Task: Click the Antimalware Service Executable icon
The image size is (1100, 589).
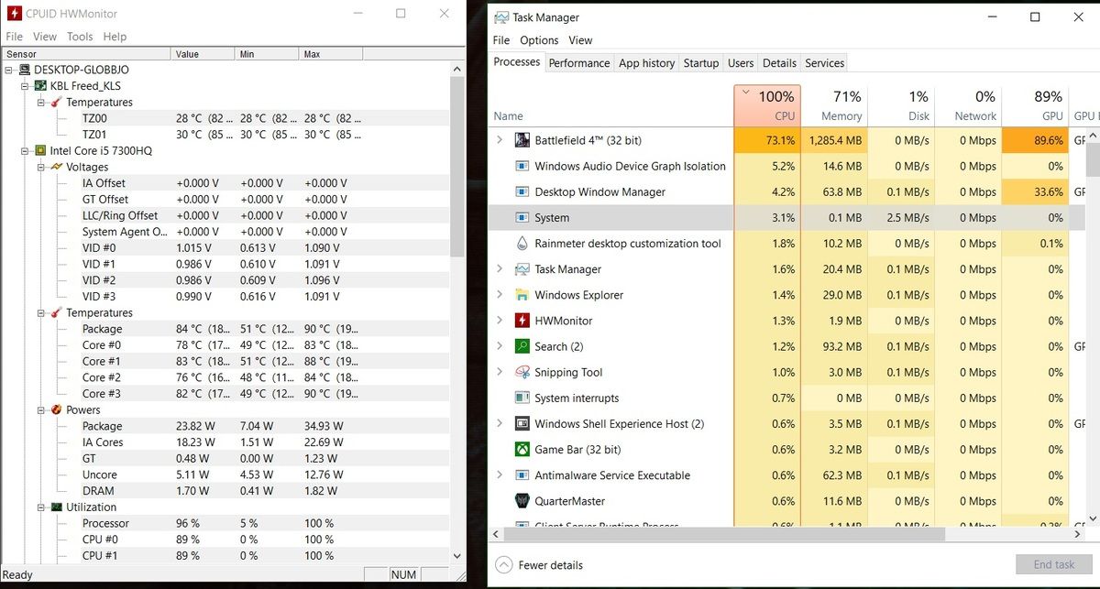Action: click(x=522, y=475)
